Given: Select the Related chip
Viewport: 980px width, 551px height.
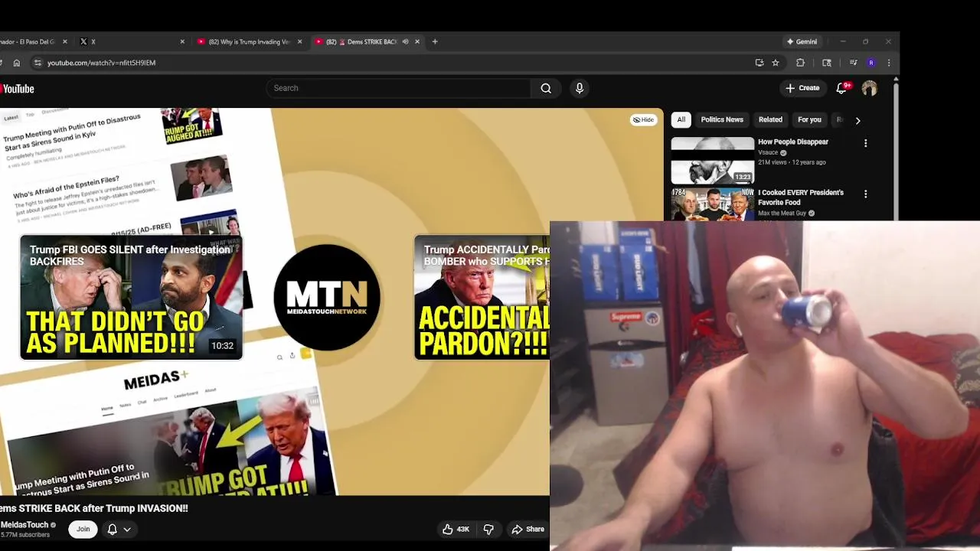Looking at the screenshot, I should point(770,119).
